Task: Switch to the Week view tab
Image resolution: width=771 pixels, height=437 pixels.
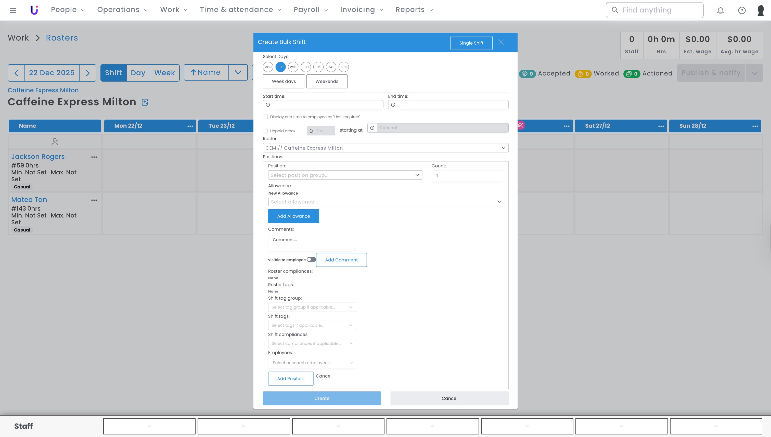Action: tap(164, 73)
